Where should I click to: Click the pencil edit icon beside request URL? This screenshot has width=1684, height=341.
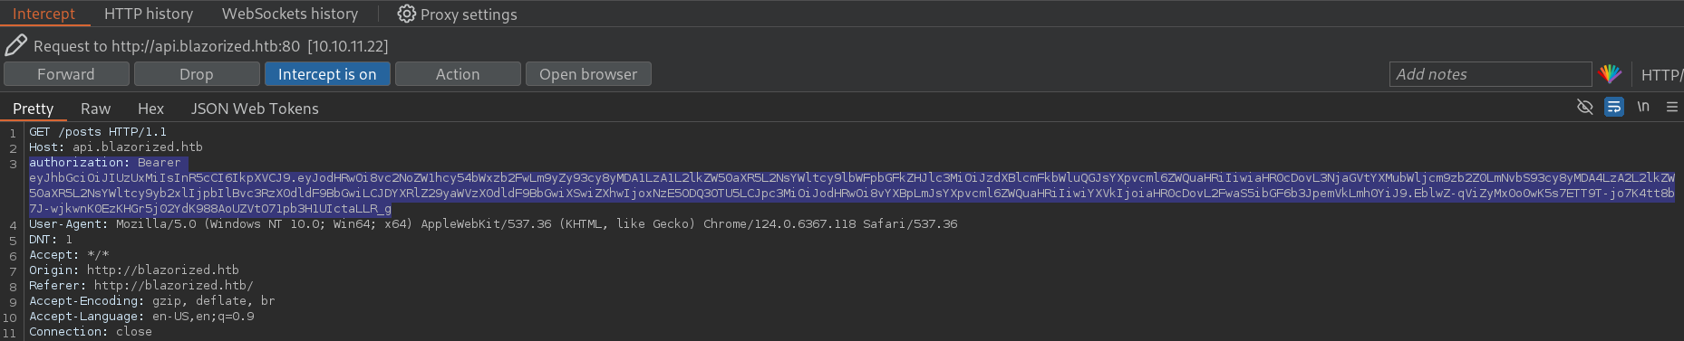pos(15,45)
